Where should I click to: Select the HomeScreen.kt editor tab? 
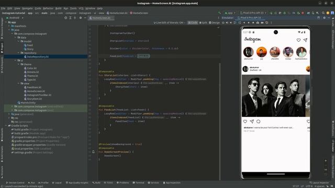(x=102, y=18)
